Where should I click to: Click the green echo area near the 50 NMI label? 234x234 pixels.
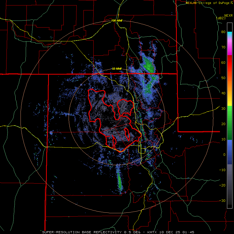148,66
